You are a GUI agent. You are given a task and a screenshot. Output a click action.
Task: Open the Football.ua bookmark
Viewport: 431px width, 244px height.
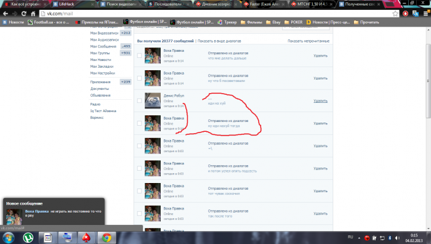(49, 22)
